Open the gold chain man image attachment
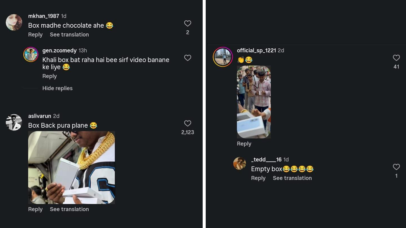The height and width of the screenshot is (228, 406). (71, 168)
